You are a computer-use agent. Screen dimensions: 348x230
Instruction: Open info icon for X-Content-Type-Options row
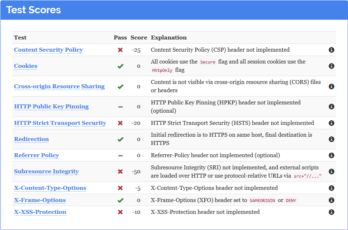coord(332,188)
